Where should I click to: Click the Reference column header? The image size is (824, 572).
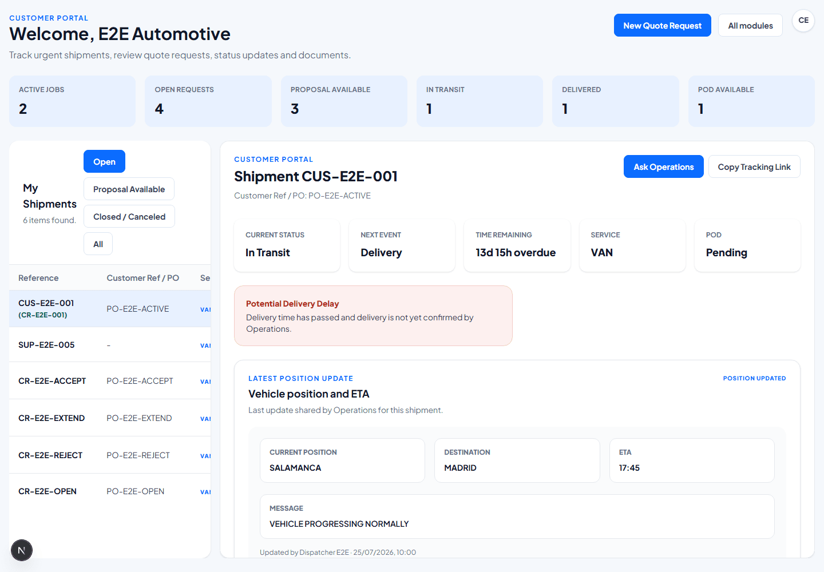pyautogui.click(x=38, y=278)
